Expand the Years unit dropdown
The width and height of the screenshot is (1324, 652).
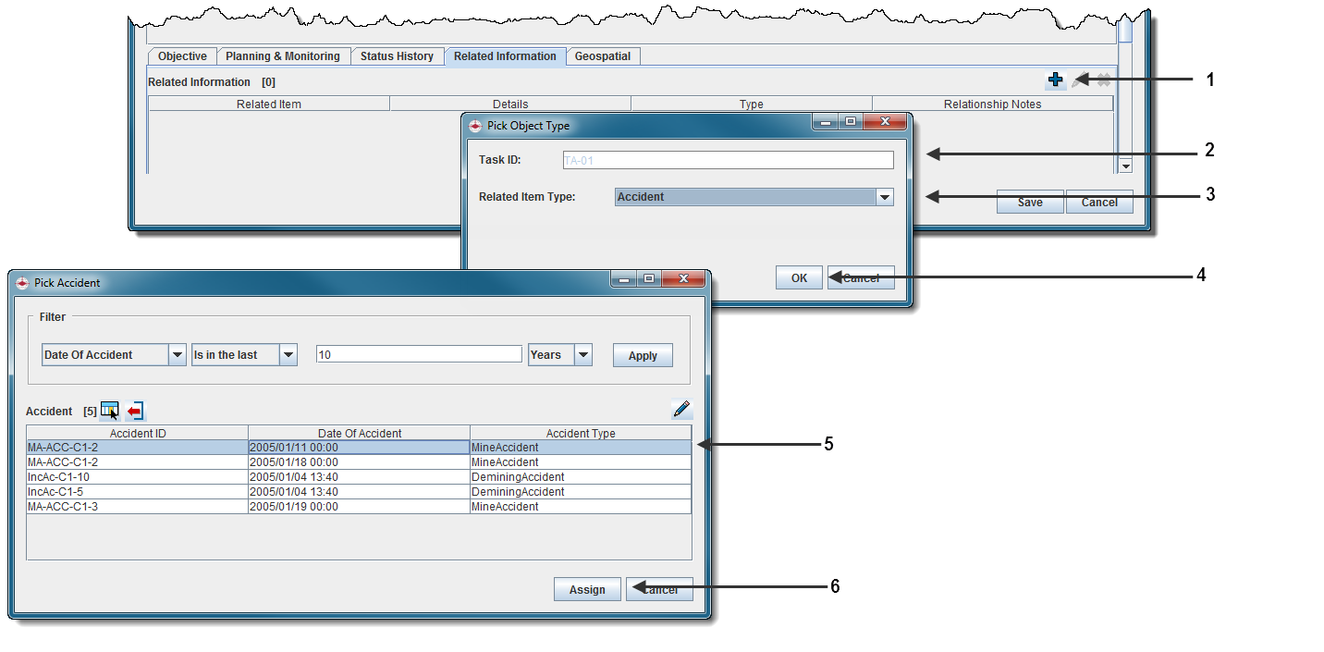582,355
